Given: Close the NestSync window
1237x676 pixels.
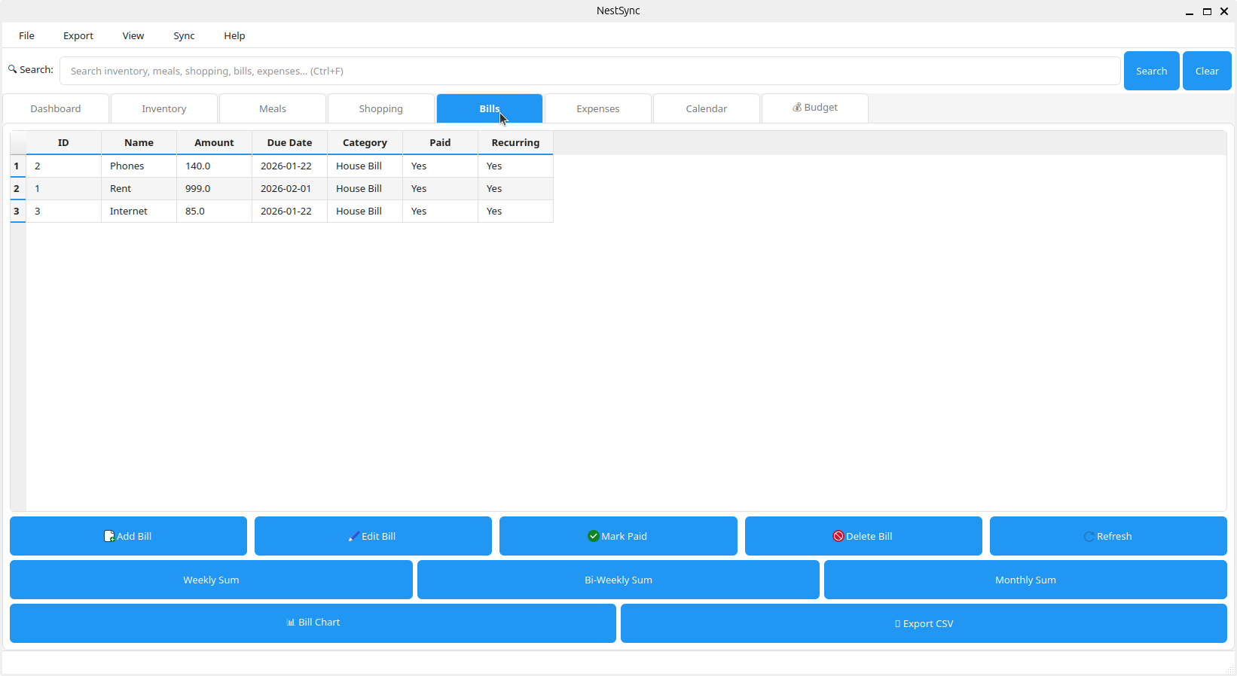Looking at the screenshot, I should (x=1224, y=11).
